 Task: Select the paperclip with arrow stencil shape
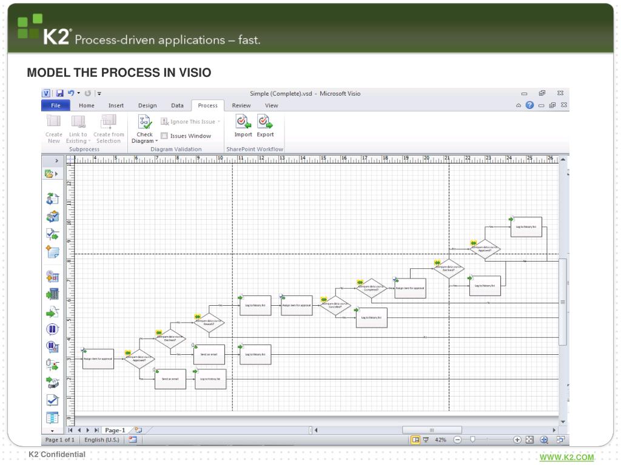click(x=52, y=364)
